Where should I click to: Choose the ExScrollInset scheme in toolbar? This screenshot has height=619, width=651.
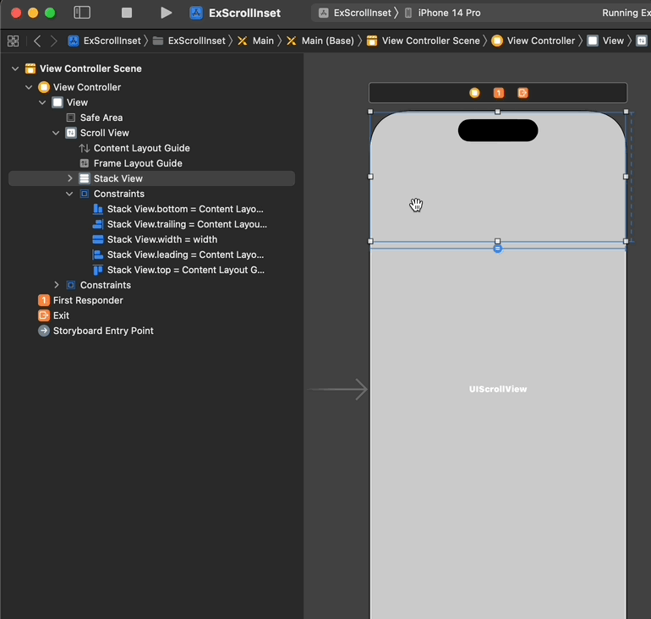click(354, 13)
